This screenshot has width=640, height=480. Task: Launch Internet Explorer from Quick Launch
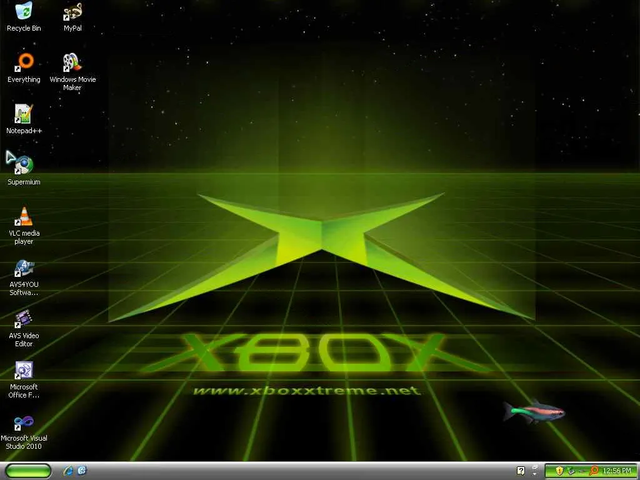click(68, 471)
